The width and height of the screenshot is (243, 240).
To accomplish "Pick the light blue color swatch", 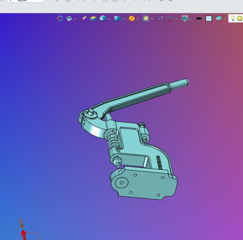I will coord(209,19).
